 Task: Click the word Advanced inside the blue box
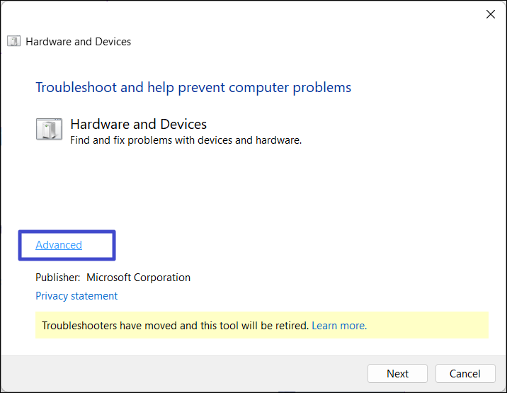pos(59,245)
